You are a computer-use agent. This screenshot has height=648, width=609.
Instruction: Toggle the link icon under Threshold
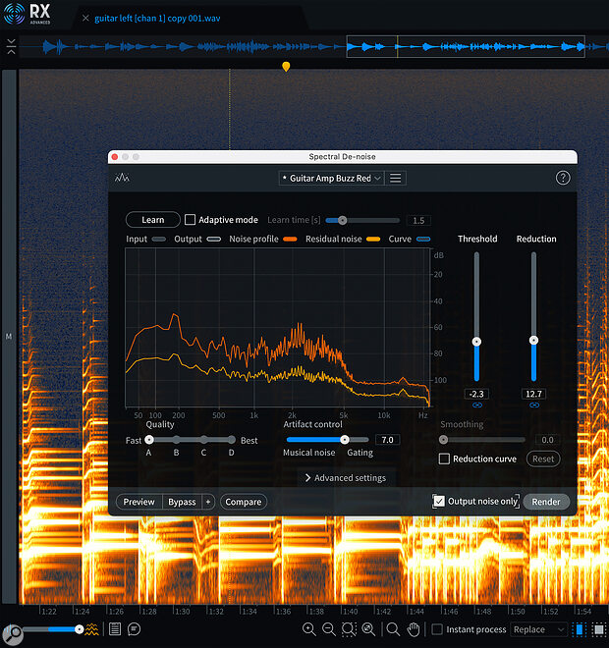[476, 405]
